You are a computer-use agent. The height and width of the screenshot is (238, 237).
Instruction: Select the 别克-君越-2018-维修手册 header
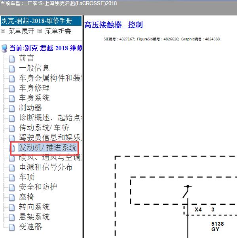tap(41, 21)
